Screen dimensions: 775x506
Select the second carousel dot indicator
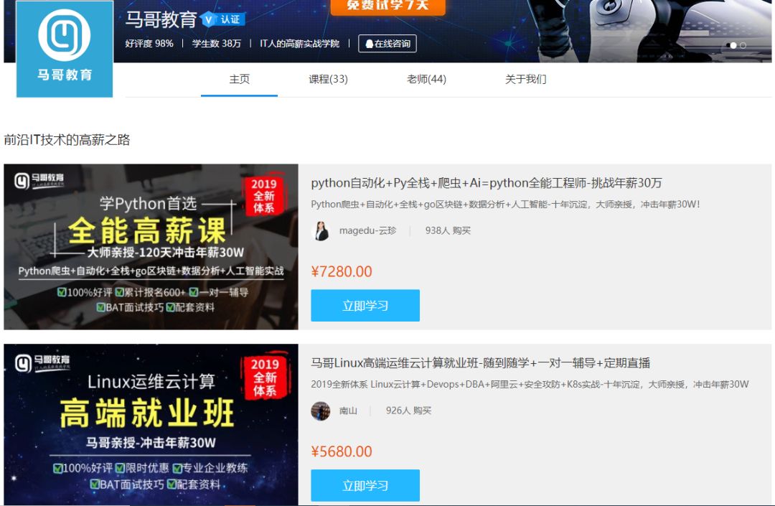pyautogui.click(x=743, y=45)
